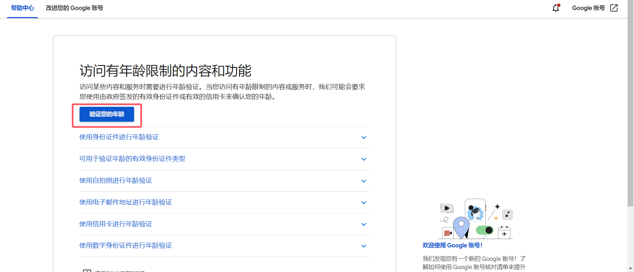Open the 欢迎使用 Google 账号! link
The image size is (634, 272).
coord(452,245)
